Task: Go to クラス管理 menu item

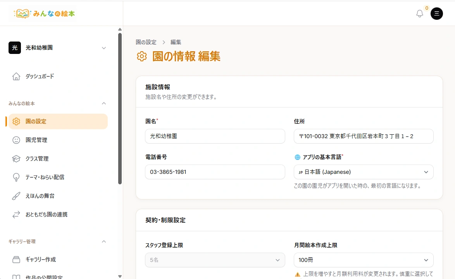Action: tap(58, 159)
